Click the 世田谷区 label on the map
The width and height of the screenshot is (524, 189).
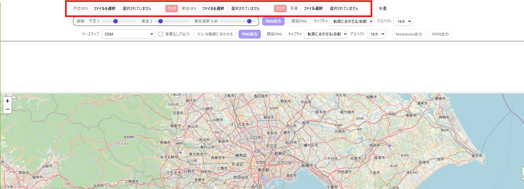tap(241, 177)
